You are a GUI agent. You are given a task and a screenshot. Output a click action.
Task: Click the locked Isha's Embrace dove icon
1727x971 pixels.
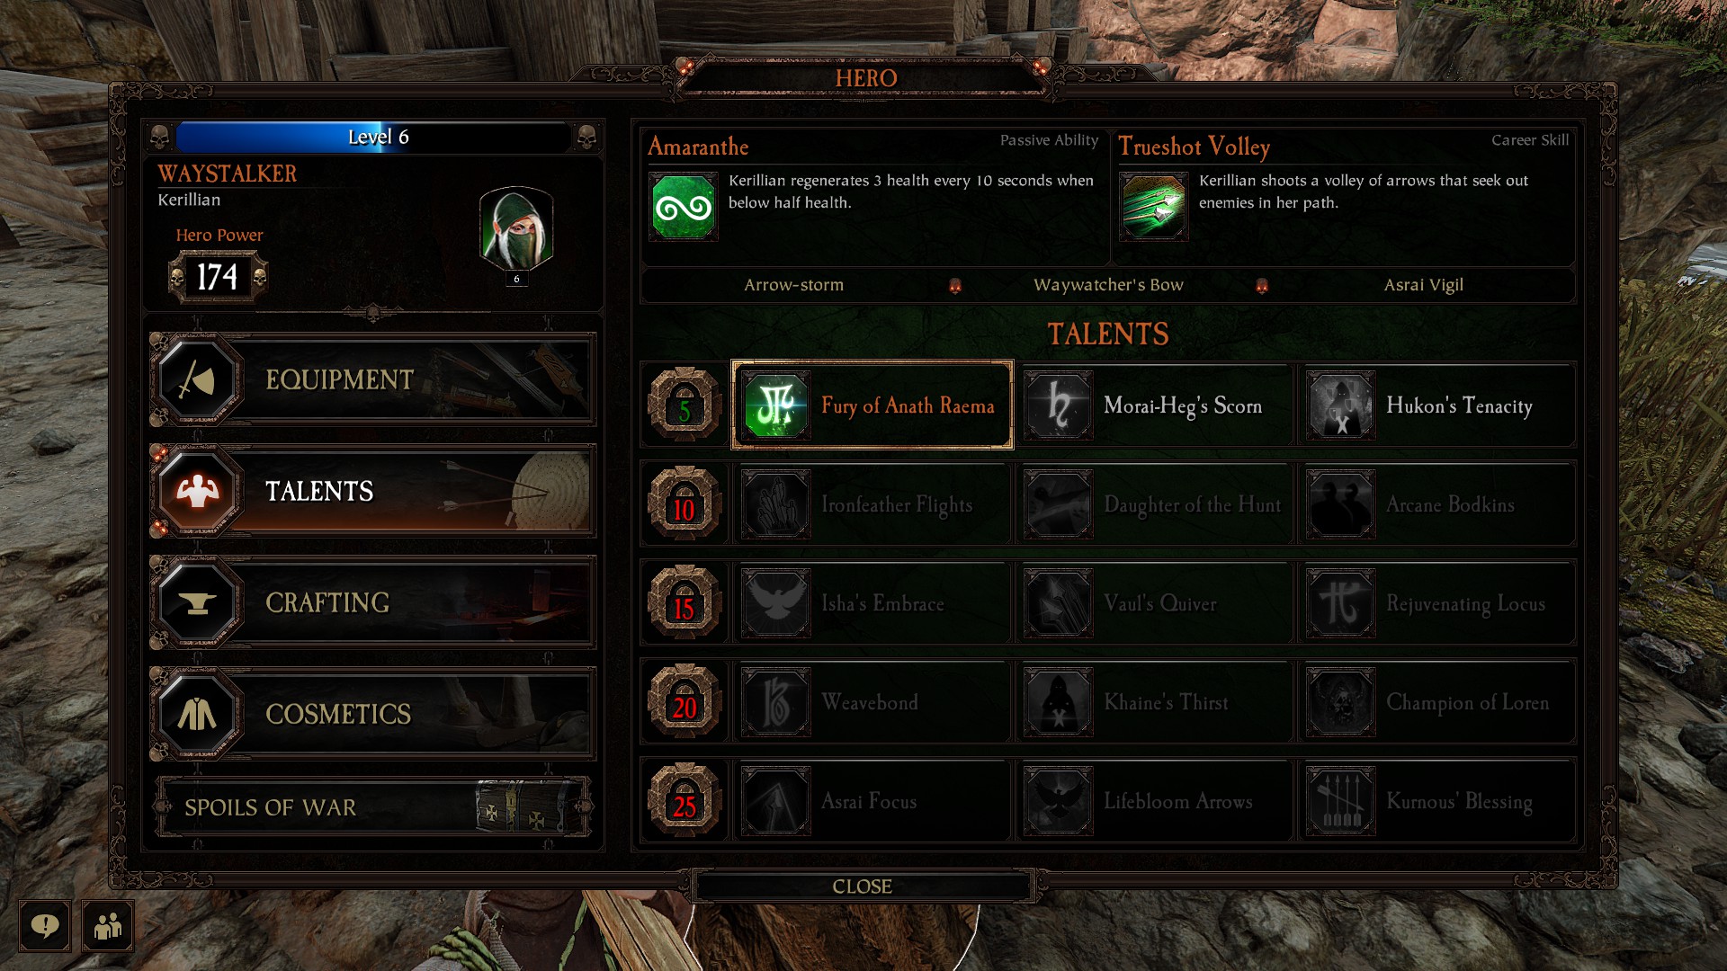776,603
